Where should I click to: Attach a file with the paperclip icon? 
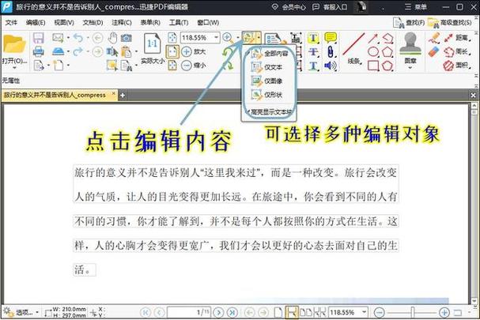330,51
